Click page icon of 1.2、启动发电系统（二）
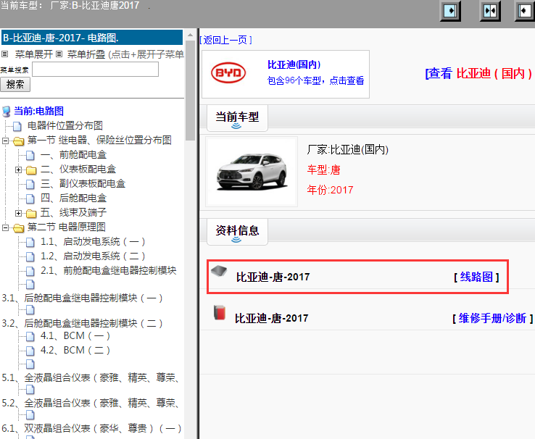The height and width of the screenshot is (439, 535). [30, 256]
